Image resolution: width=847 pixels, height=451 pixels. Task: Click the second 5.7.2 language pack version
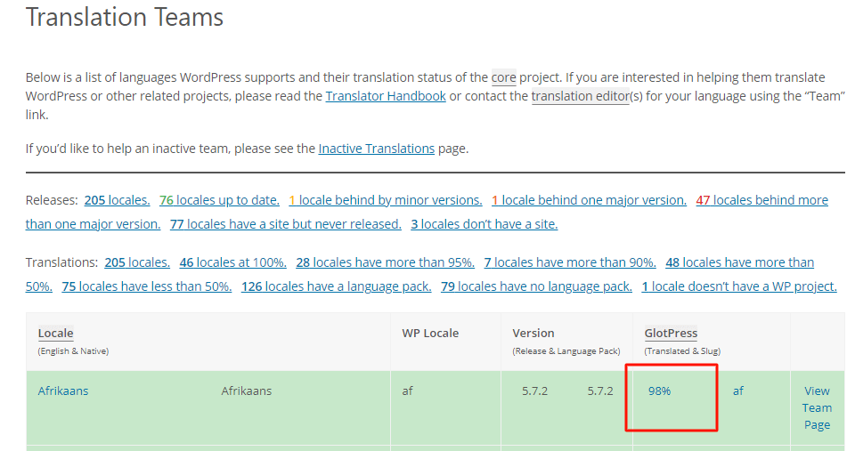(x=600, y=391)
